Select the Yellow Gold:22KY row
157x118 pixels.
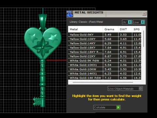pyautogui.click(x=105, y=56)
